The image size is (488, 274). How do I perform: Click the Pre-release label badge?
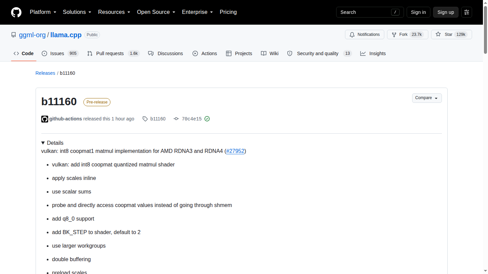[97, 102]
